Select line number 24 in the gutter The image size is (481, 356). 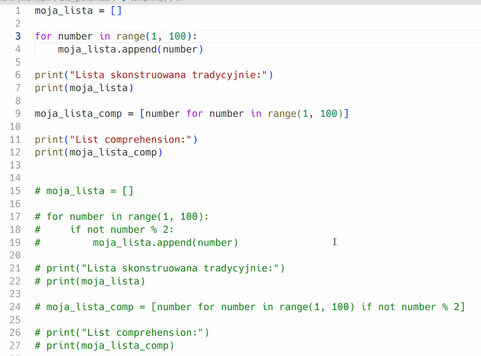coord(15,307)
